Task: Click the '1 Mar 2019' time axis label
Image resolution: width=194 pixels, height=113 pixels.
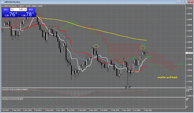Action: pyautogui.click(x=115, y=110)
